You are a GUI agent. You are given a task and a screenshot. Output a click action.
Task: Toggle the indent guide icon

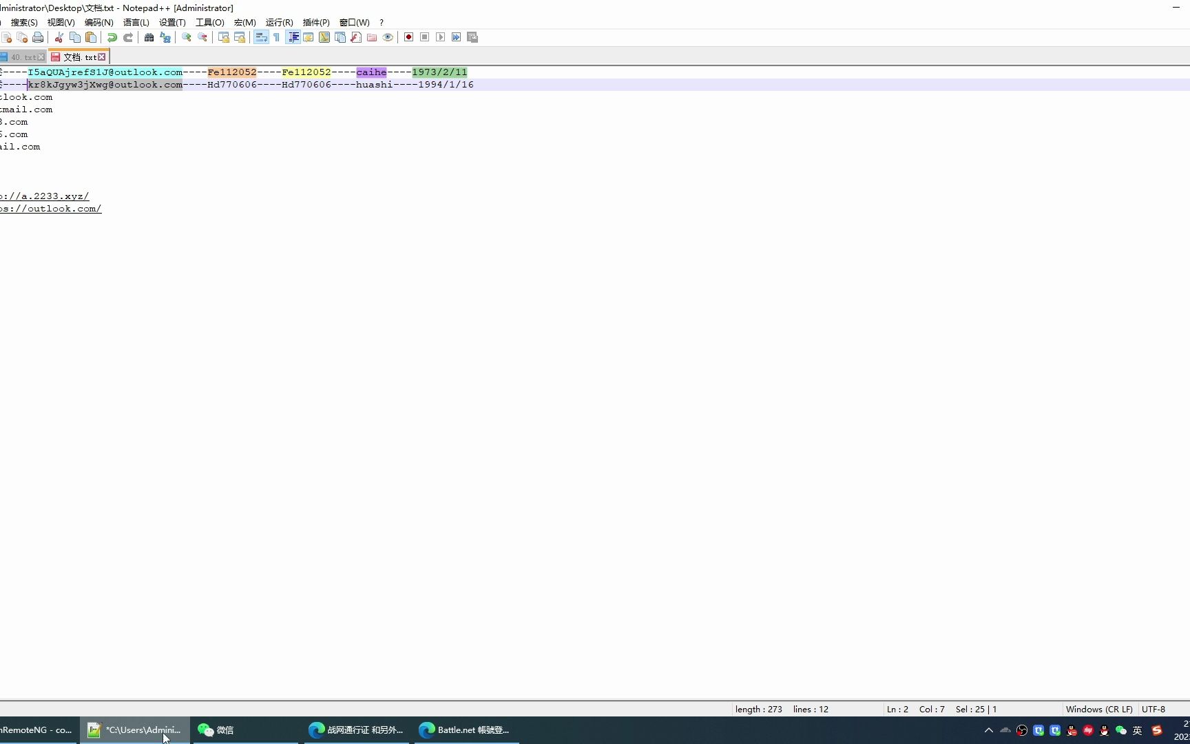coord(293,37)
